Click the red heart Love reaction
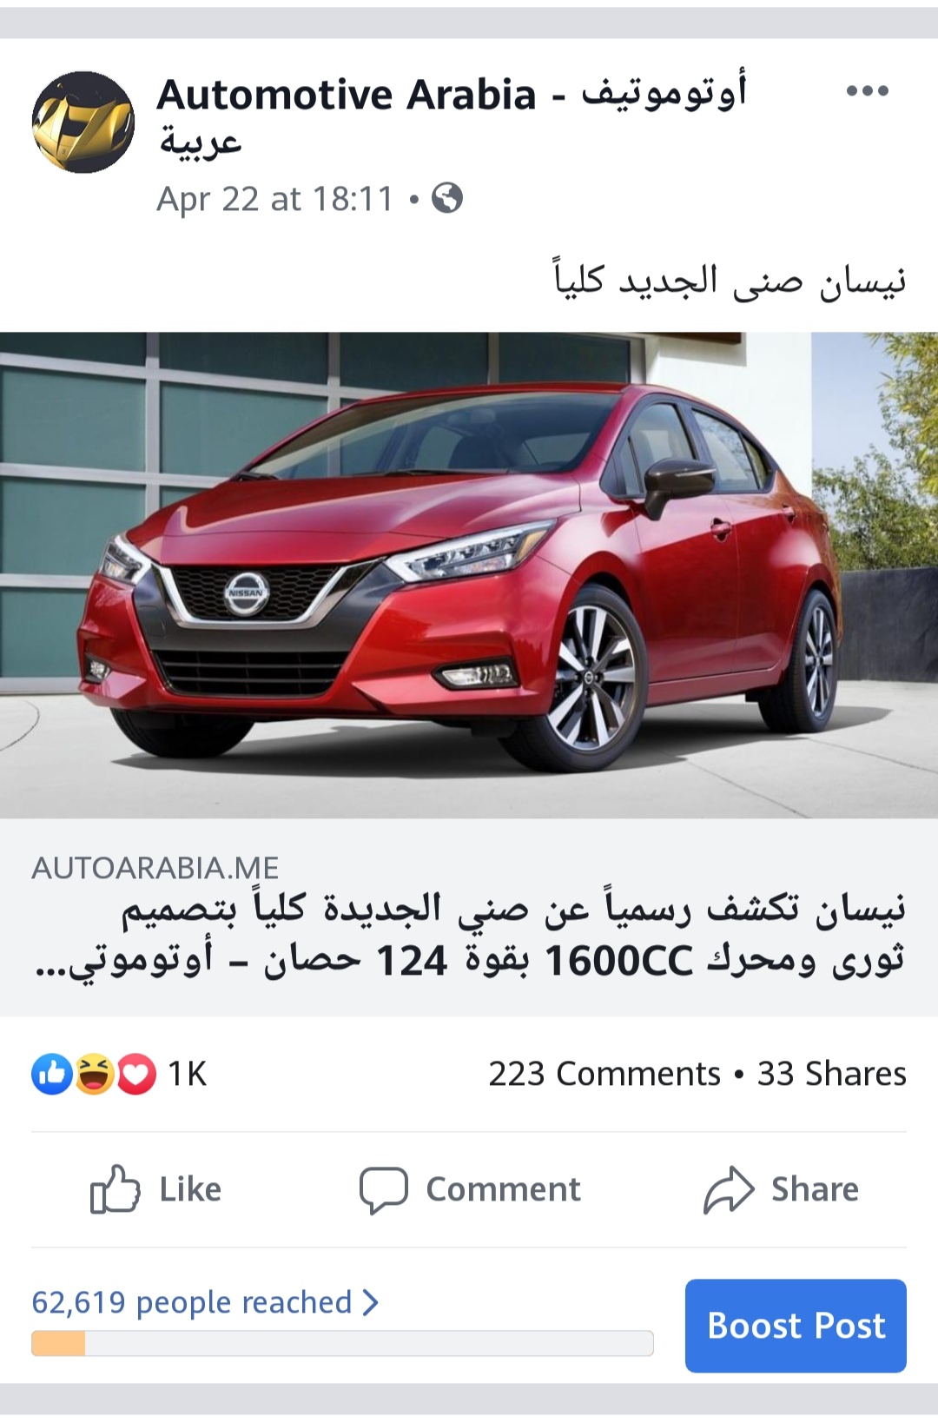 [135, 1074]
